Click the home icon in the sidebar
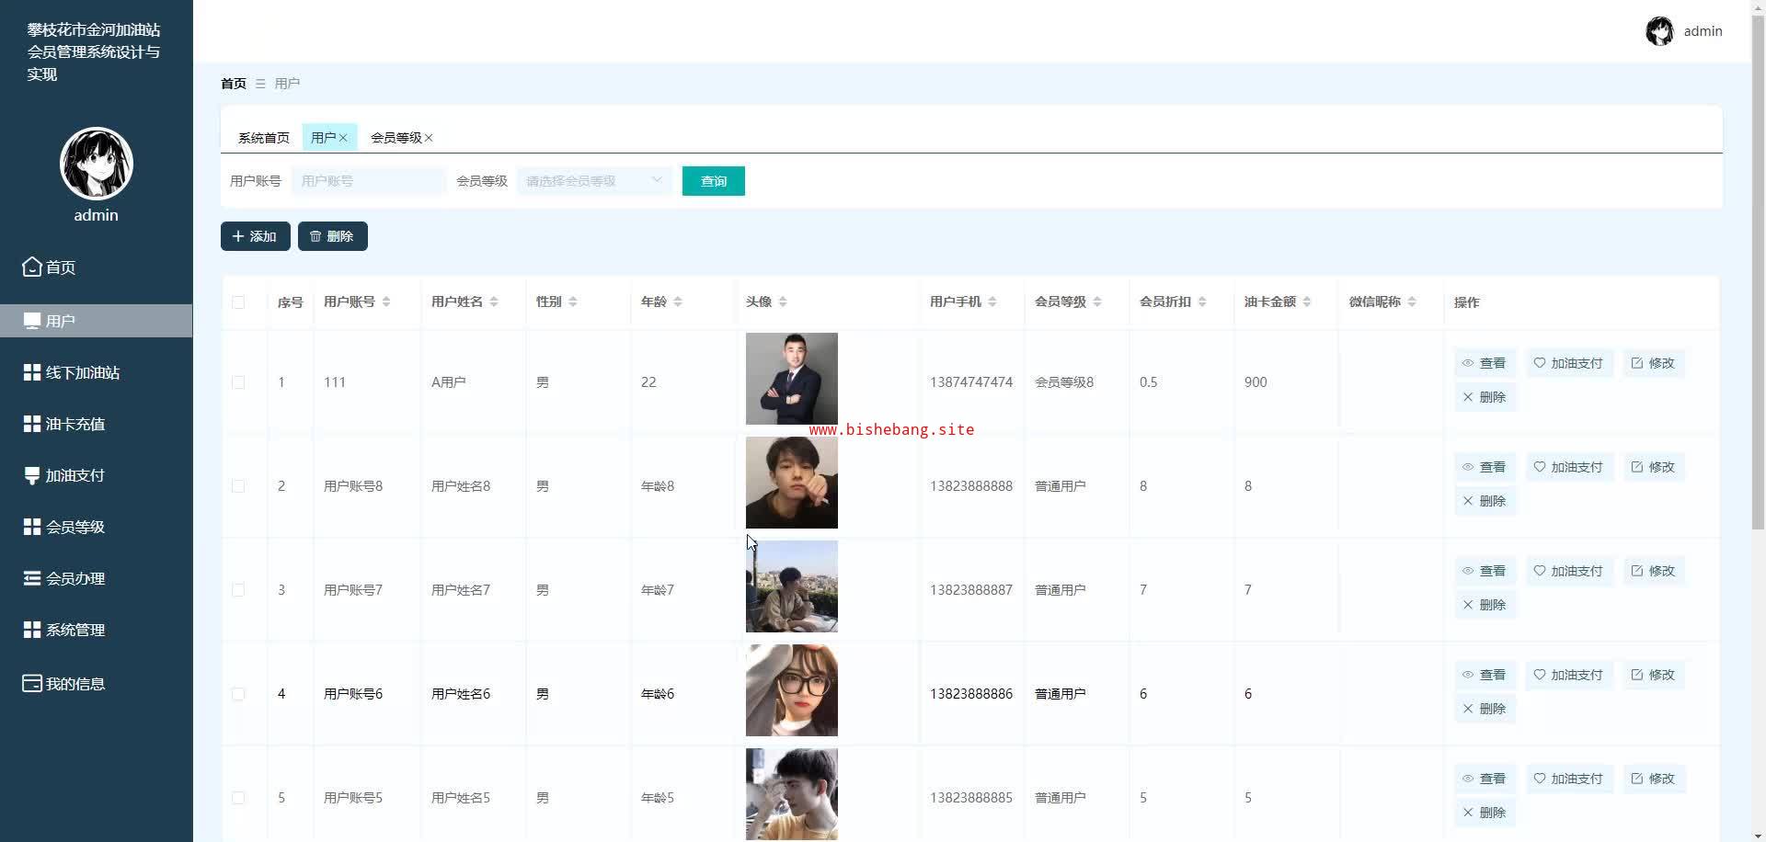This screenshot has width=1766, height=842. 32,267
